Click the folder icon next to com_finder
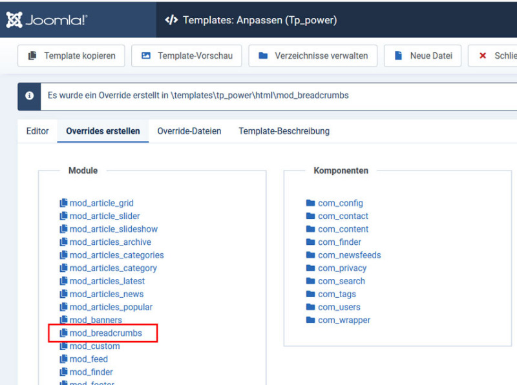The height and width of the screenshot is (385, 517). 311,242
